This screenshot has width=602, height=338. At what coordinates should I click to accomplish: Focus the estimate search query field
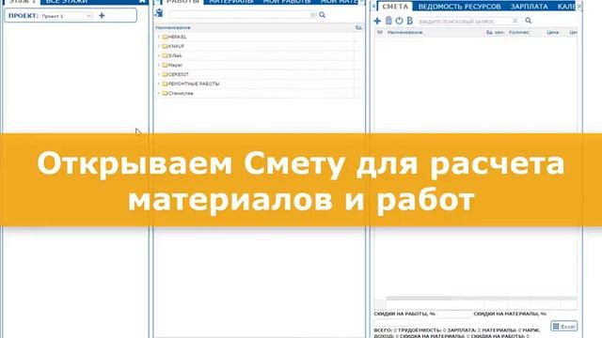[465, 22]
